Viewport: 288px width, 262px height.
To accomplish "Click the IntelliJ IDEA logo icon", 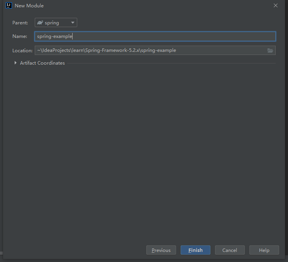I will click(9, 5).
